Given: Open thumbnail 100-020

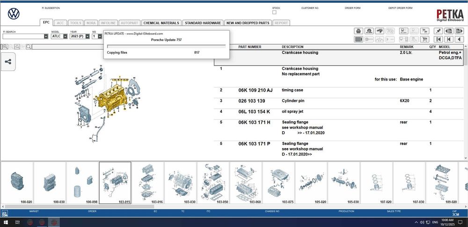Looking at the screenshot, I should [x=17, y=183].
